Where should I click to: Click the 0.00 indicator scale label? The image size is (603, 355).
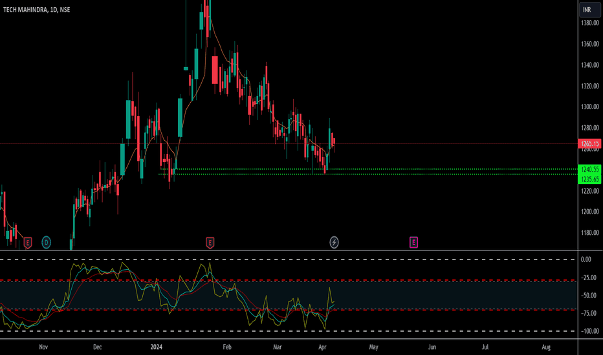pyautogui.click(x=586, y=260)
